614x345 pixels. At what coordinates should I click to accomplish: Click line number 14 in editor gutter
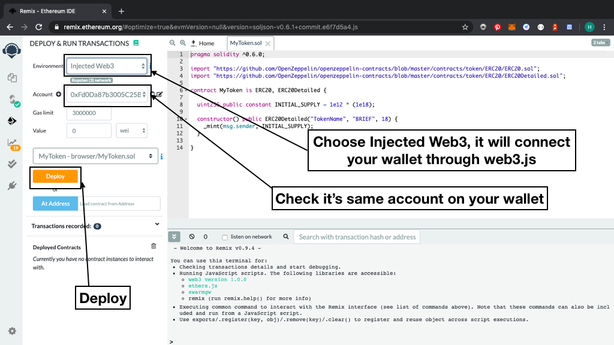click(x=180, y=147)
